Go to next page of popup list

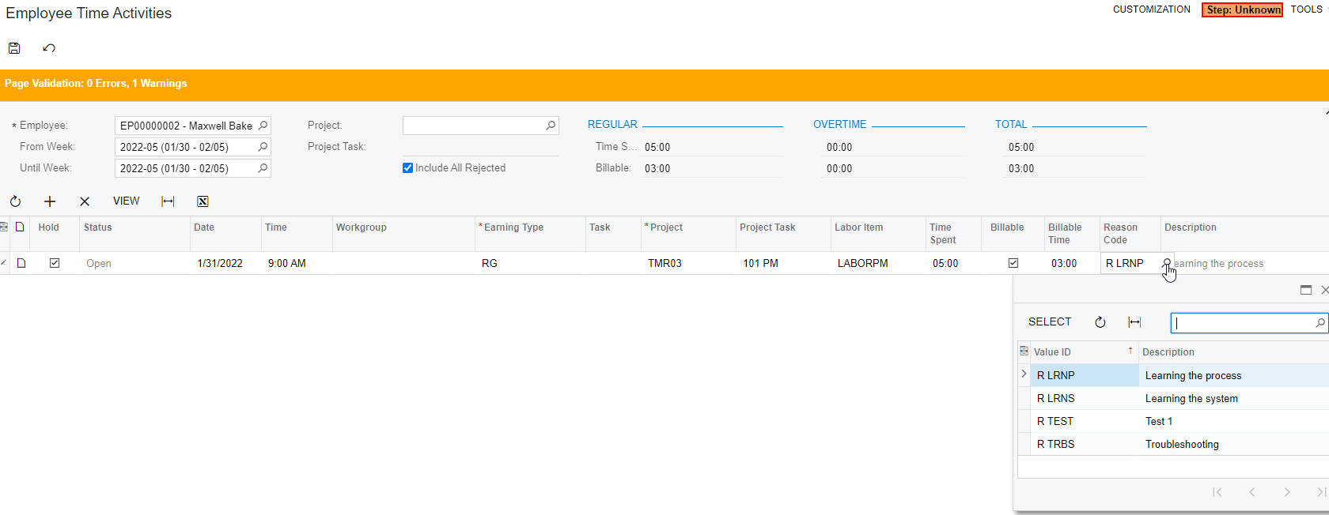1287,492
